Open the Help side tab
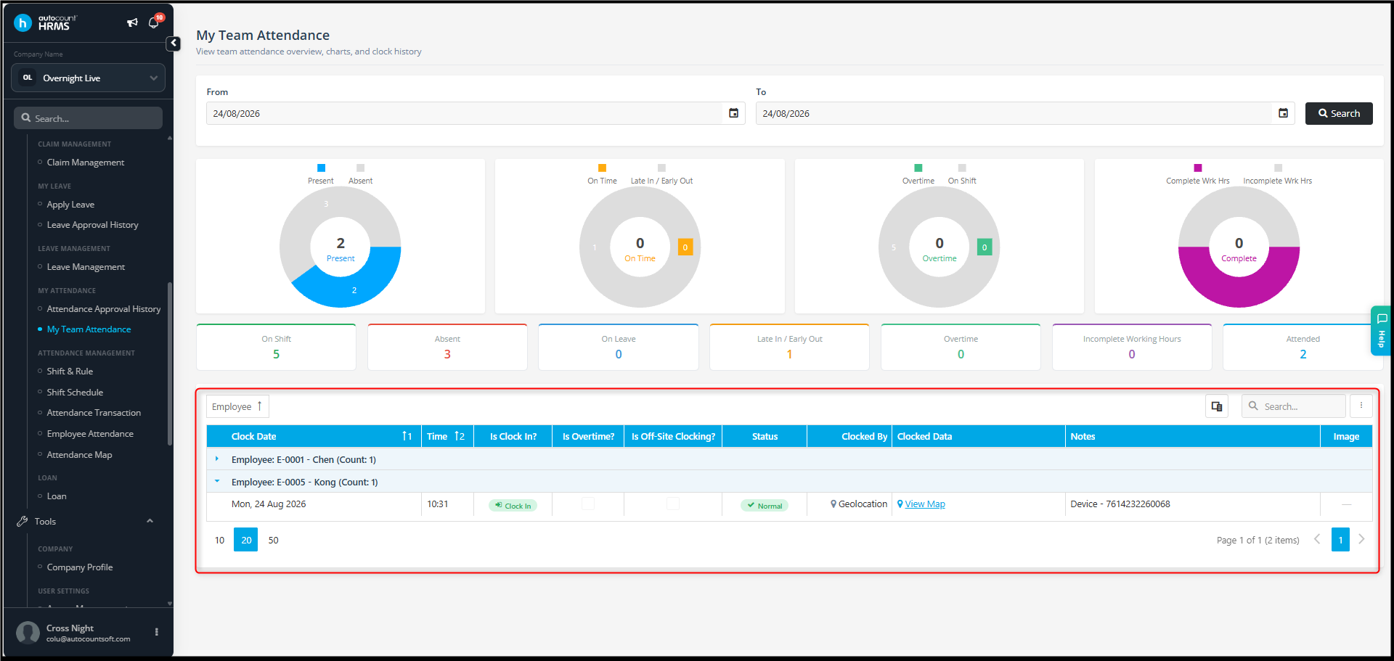 tap(1381, 331)
